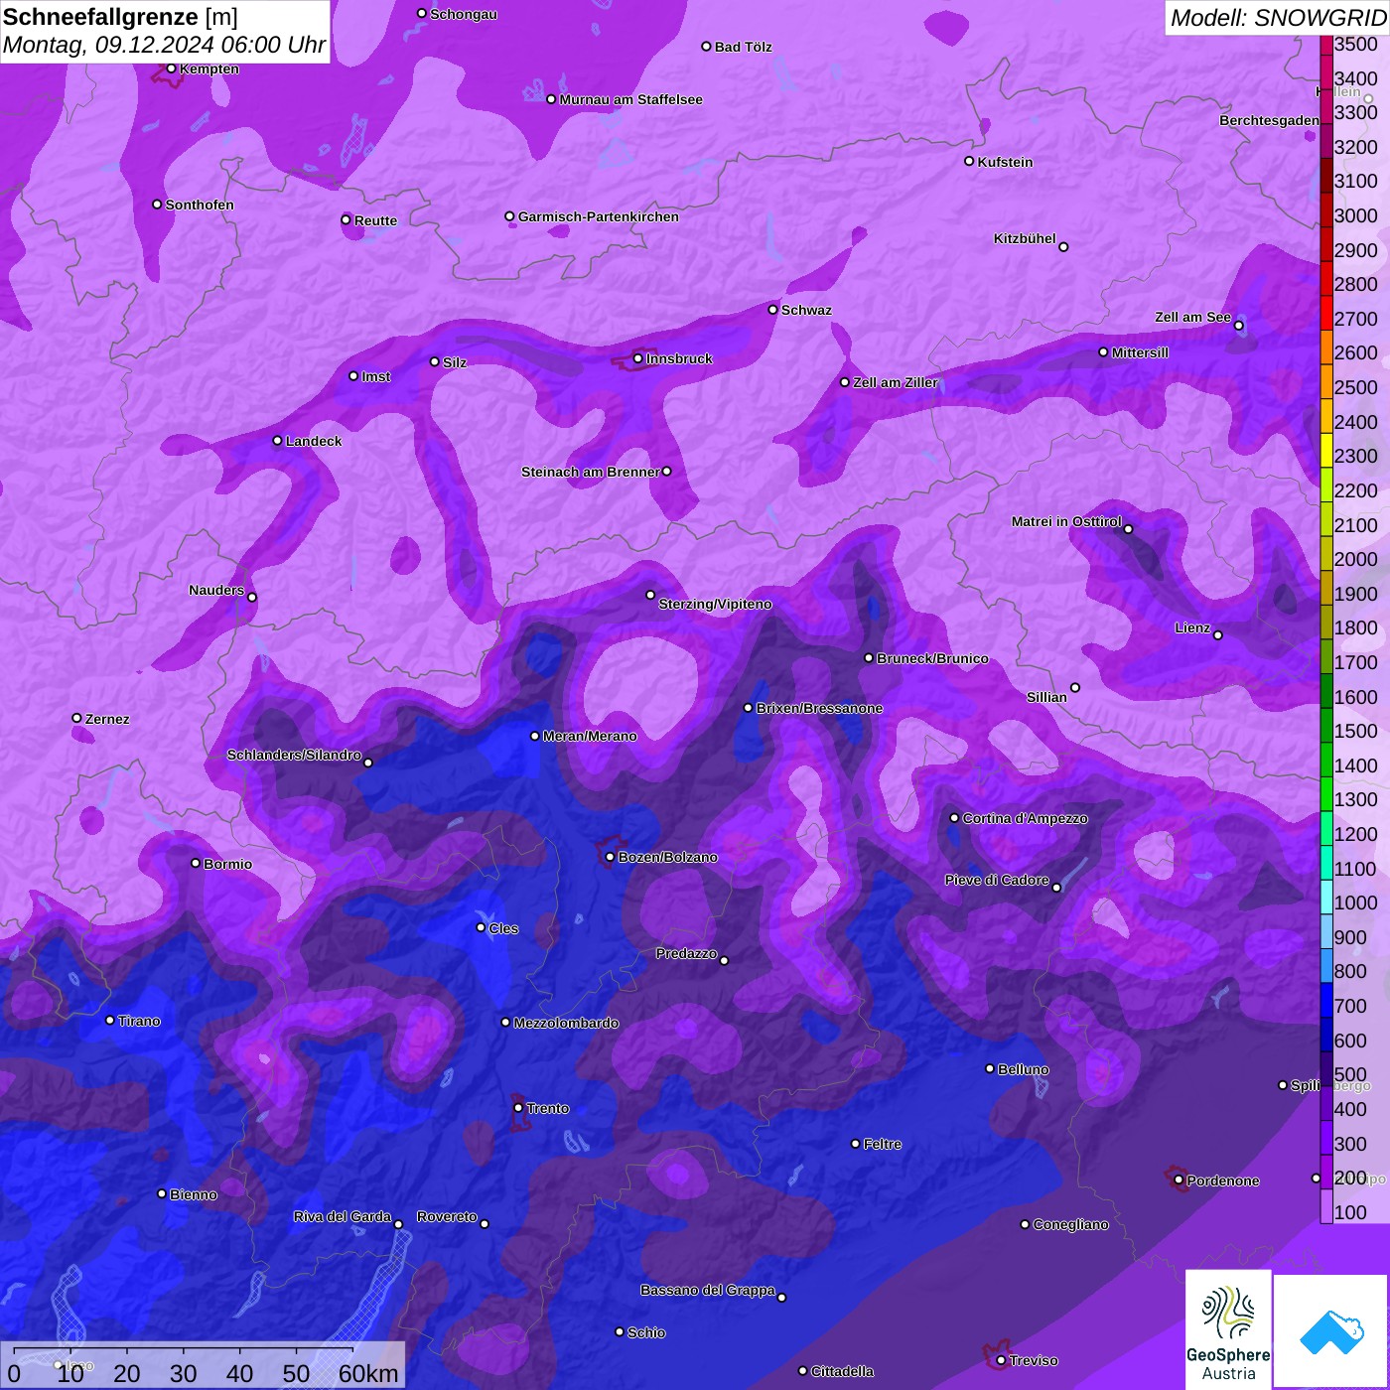Screen dimensions: 1390x1390
Task: Click the Landeck marker dot
Action: pyautogui.click(x=278, y=441)
